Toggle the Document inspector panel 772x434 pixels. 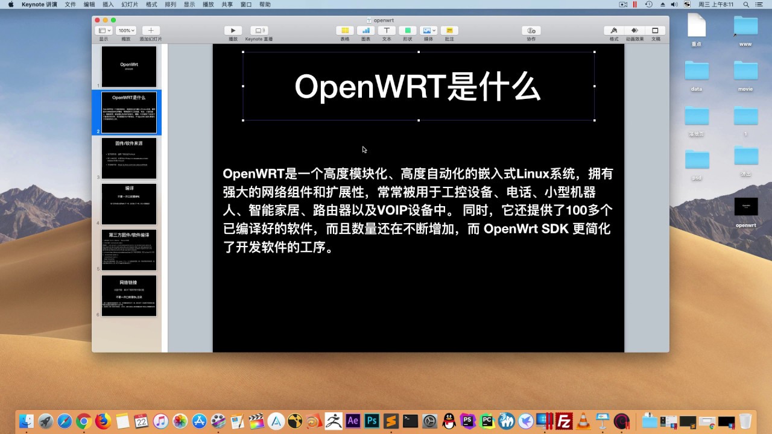pos(655,31)
